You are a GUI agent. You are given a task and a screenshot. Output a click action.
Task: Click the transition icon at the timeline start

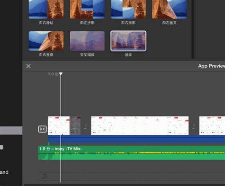pyautogui.click(x=42, y=129)
